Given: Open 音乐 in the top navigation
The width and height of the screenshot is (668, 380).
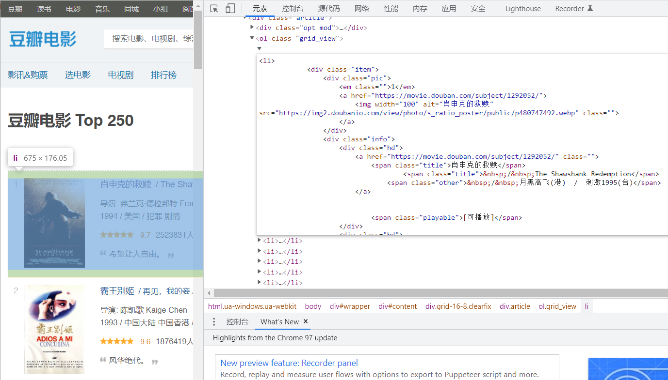Looking at the screenshot, I should coord(102,9).
